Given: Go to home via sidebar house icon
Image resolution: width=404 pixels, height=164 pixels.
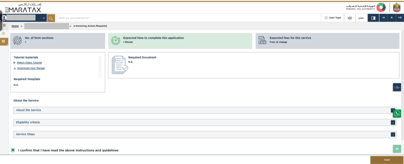Looking at the screenshot, I should click(3, 33).
